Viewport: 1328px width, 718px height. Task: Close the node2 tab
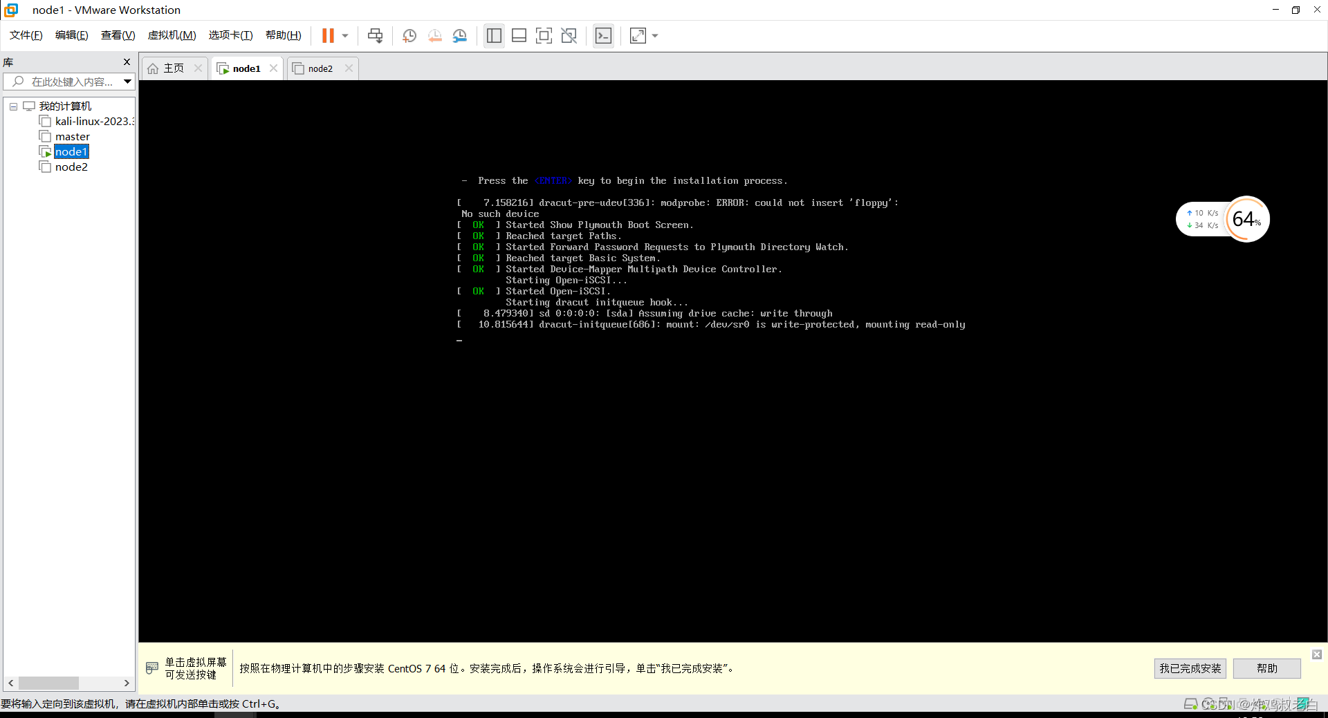(349, 68)
